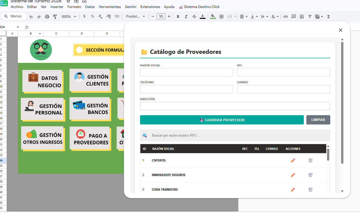The width and height of the screenshot is (360, 213).
Task: Open the Formato menu
Action: pyautogui.click(x=74, y=7)
